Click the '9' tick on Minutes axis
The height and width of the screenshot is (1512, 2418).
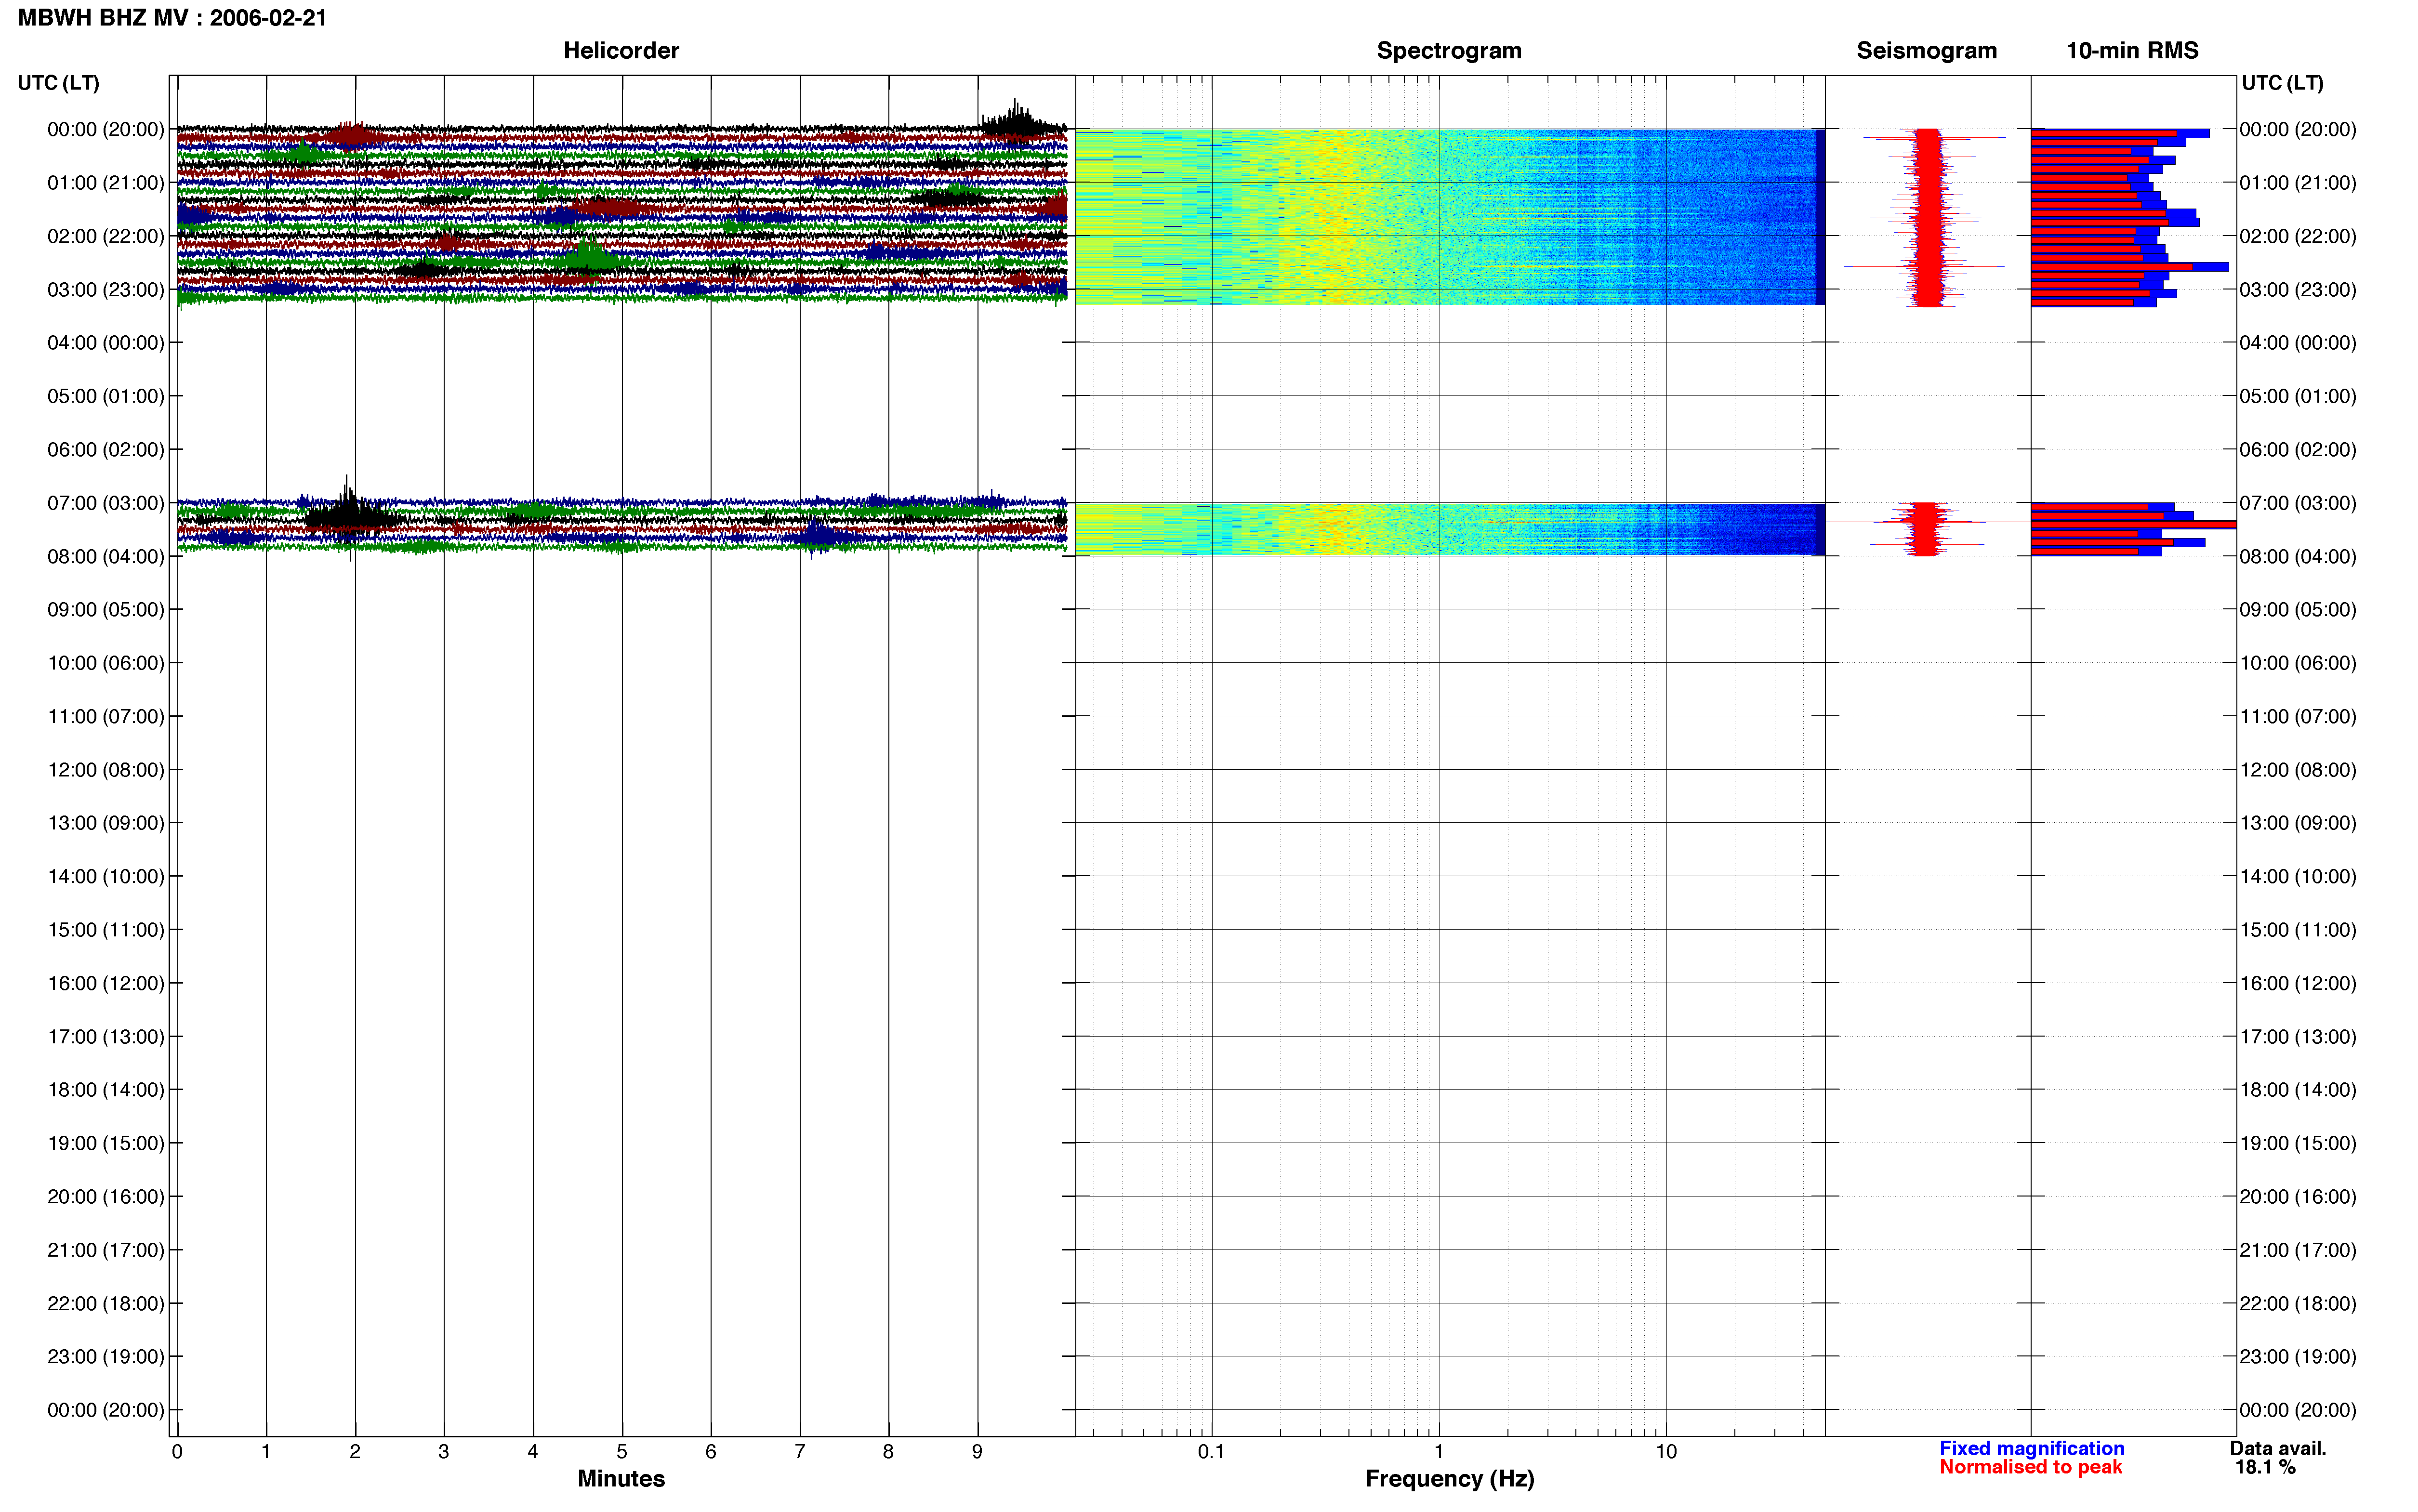click(978, 1452)
